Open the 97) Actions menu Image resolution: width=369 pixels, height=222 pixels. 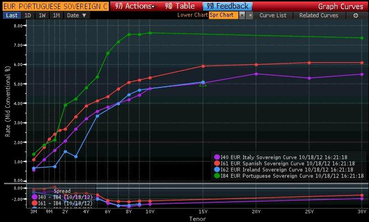(x=134, y=6)
